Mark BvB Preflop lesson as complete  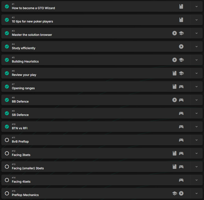pos(7,140)
